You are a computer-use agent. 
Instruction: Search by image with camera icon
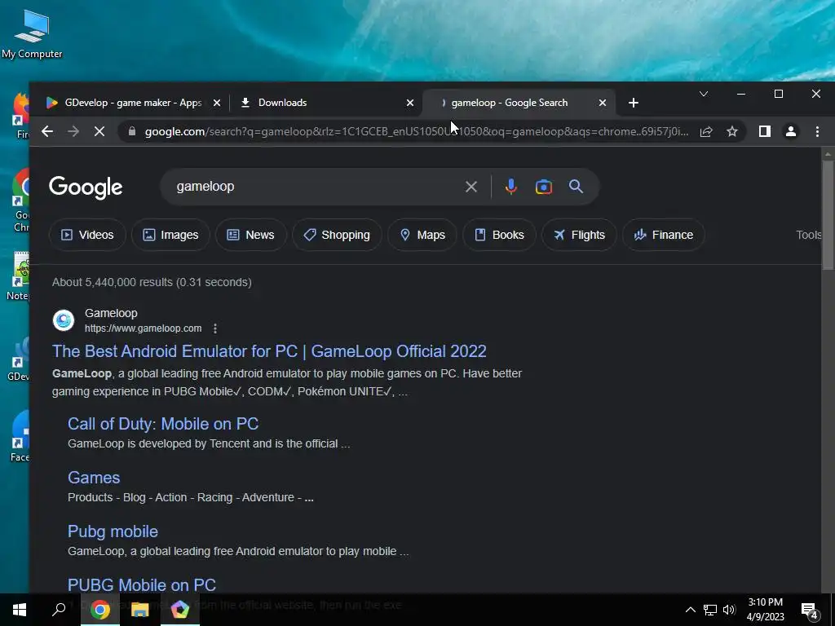click(544, 187)
